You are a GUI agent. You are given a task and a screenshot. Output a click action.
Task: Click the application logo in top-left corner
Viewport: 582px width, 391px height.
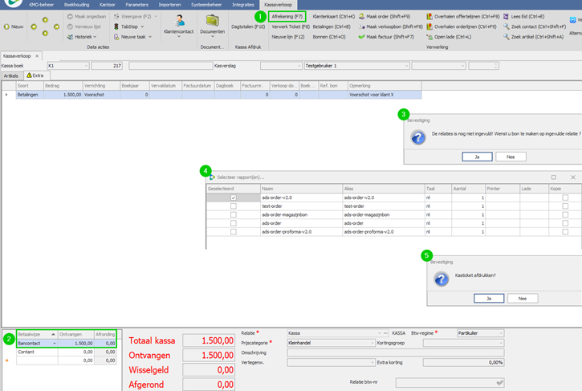click(14, 3)
